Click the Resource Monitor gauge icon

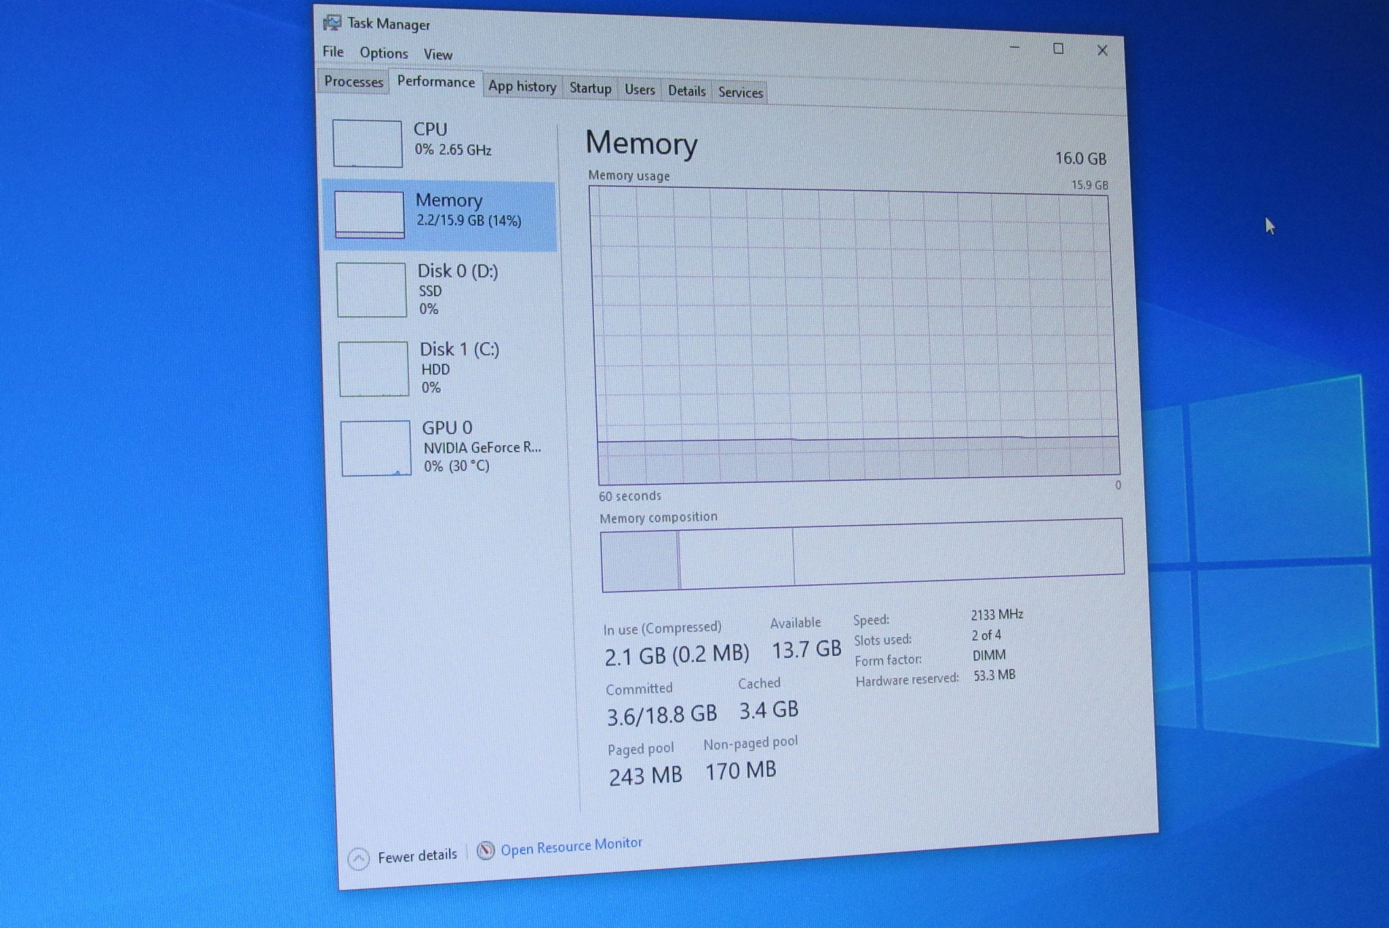click(x=486, y=851)
